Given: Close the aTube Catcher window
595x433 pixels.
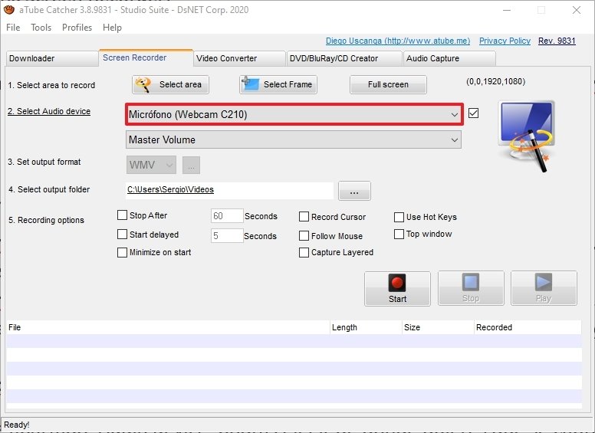Looking at the screenshot, I should 577,10.
